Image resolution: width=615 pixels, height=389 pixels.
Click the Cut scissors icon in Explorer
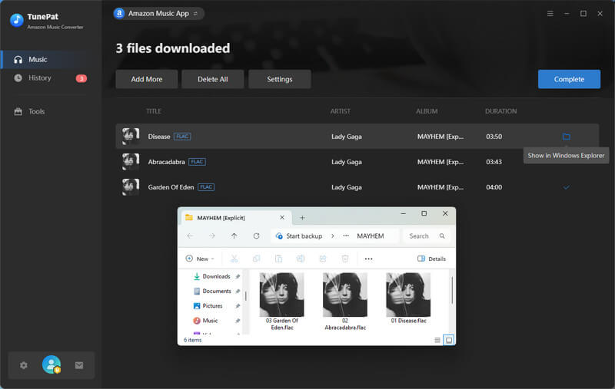tap(234, 259)
